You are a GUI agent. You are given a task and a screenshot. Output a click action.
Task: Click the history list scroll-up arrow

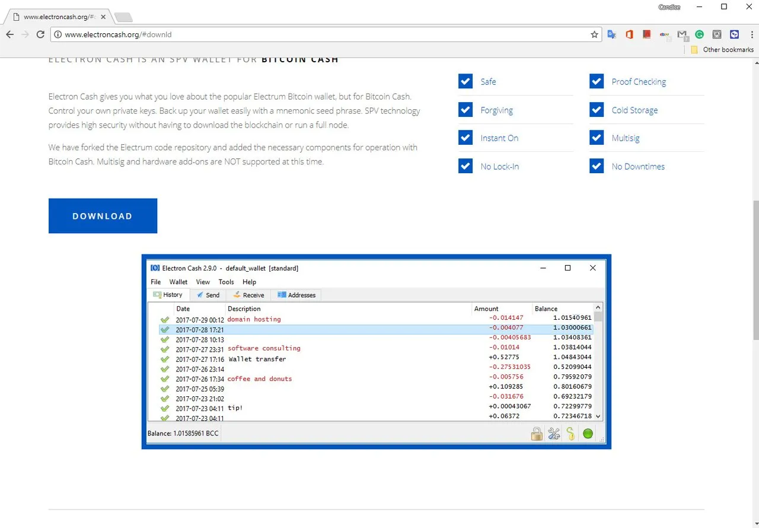tap(598, 307)
